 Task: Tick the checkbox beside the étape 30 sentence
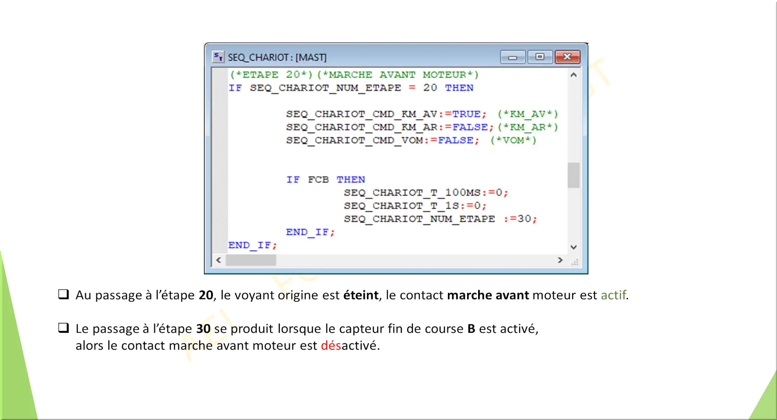64,328
